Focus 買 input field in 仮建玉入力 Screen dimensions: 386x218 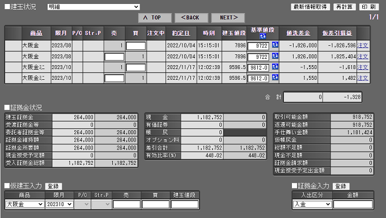155,204
